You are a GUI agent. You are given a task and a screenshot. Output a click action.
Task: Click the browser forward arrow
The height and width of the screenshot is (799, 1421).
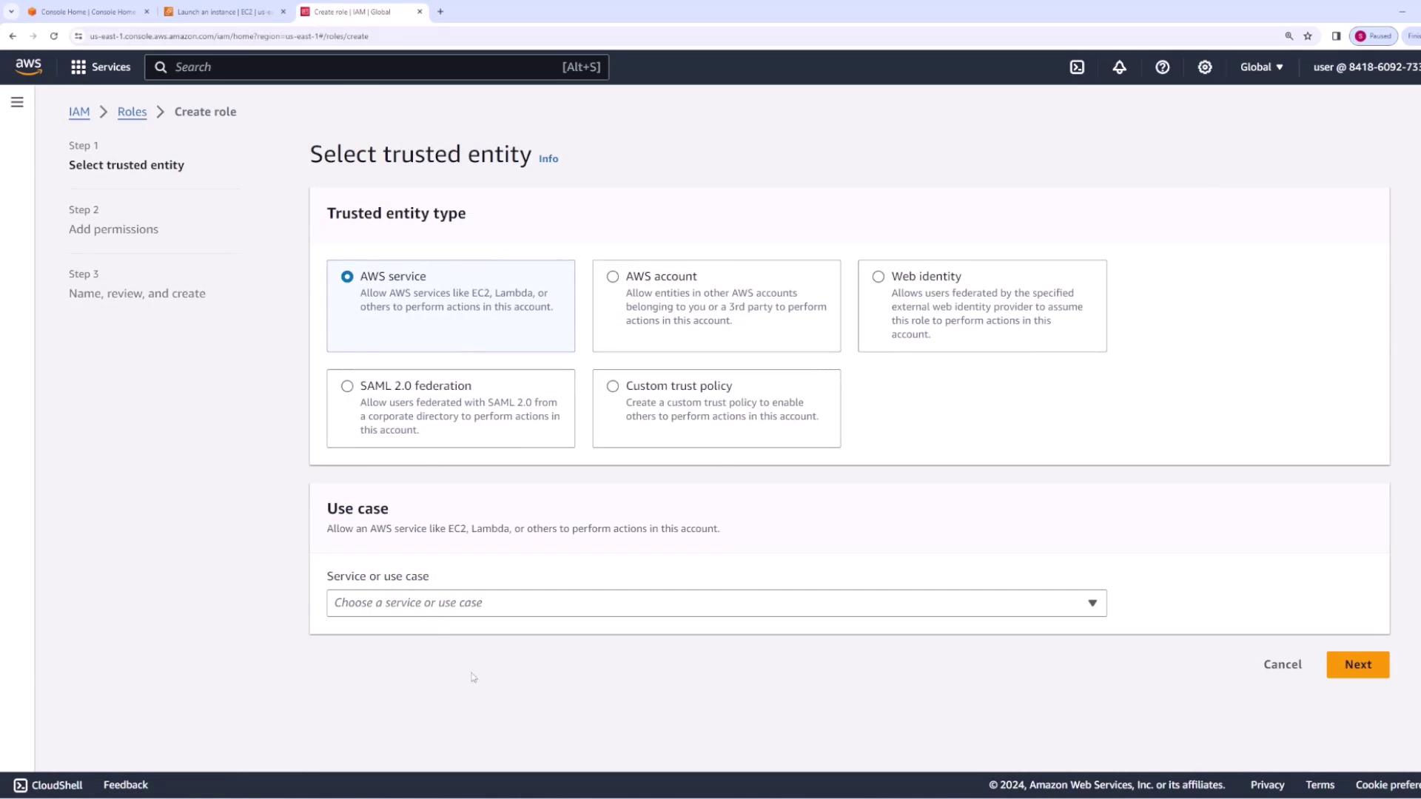pyautogui.click(x=33, y=36)
